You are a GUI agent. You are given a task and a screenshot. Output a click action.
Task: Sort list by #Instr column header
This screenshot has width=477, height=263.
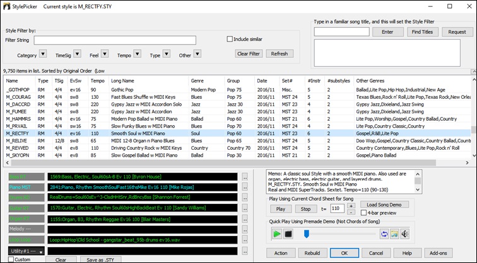[x=315, y=81]
